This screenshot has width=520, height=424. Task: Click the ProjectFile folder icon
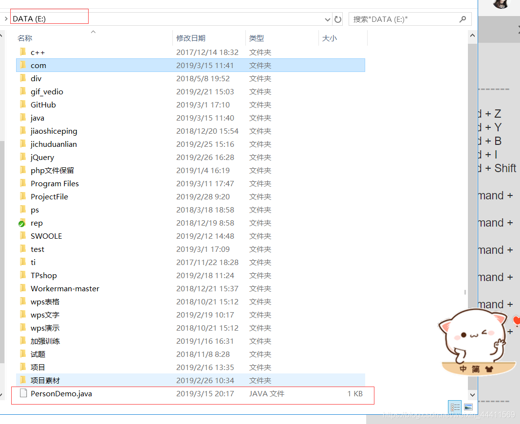[x=23, y=196]
